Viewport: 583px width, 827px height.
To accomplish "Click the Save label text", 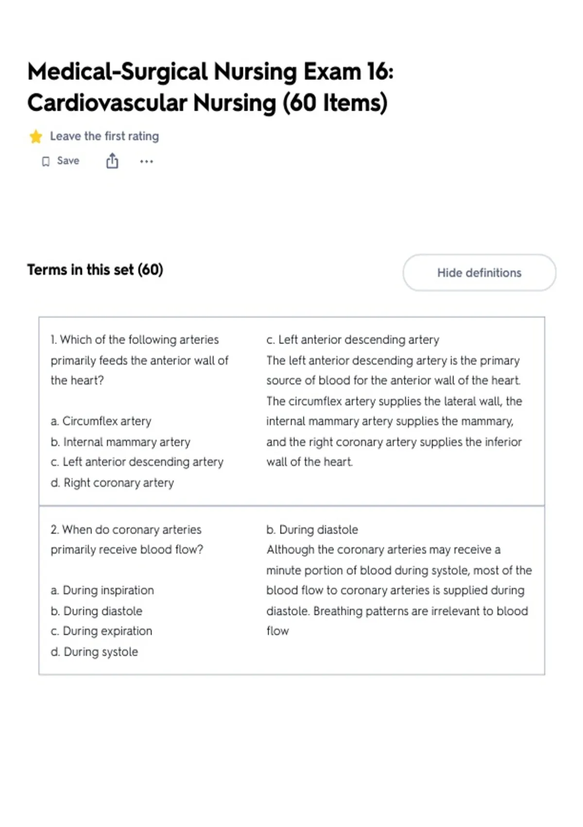I will pyautogui.click(x=68, y=161).
